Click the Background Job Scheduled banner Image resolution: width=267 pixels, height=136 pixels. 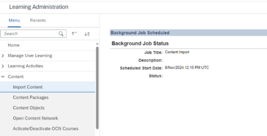coord(188,33)
